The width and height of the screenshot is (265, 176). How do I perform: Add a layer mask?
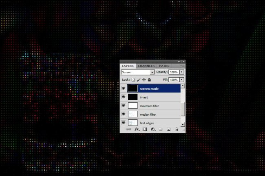point(145,130)
